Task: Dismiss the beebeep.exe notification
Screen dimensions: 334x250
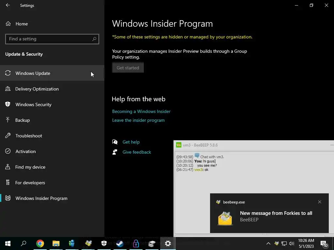Action: click(320, 202)
